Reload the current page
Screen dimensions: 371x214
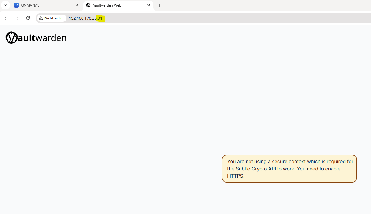28,18
